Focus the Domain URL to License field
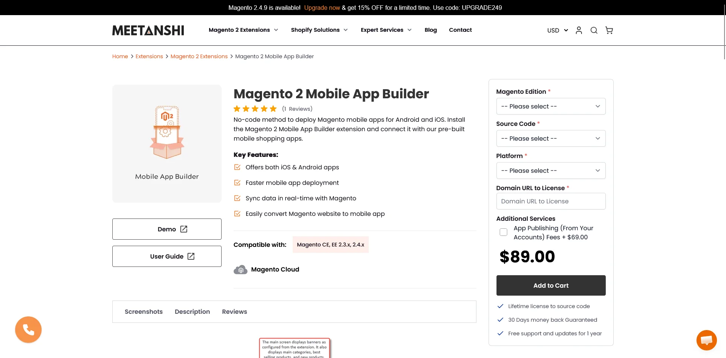726x358 pixels. (x=551, y=201)
